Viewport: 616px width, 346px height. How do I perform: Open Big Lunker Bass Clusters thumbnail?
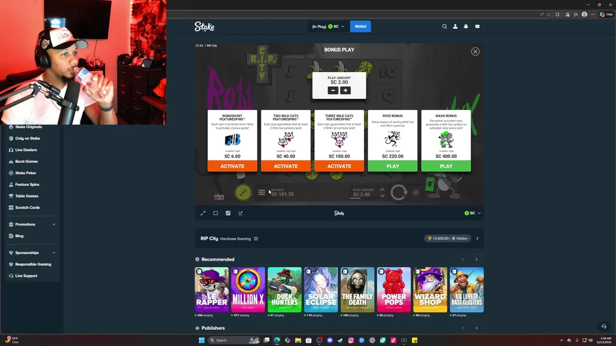[467, 290]
